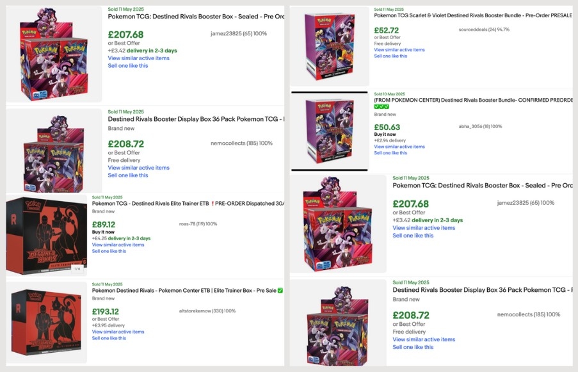Open the £52.72 Booster Bundle thumbnail image
Viewport: 578px width, 372px height.
pos(329,48)
